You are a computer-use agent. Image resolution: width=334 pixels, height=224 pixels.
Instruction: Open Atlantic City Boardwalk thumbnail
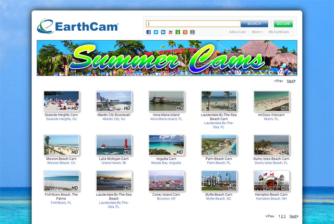[x=114, y=101]
